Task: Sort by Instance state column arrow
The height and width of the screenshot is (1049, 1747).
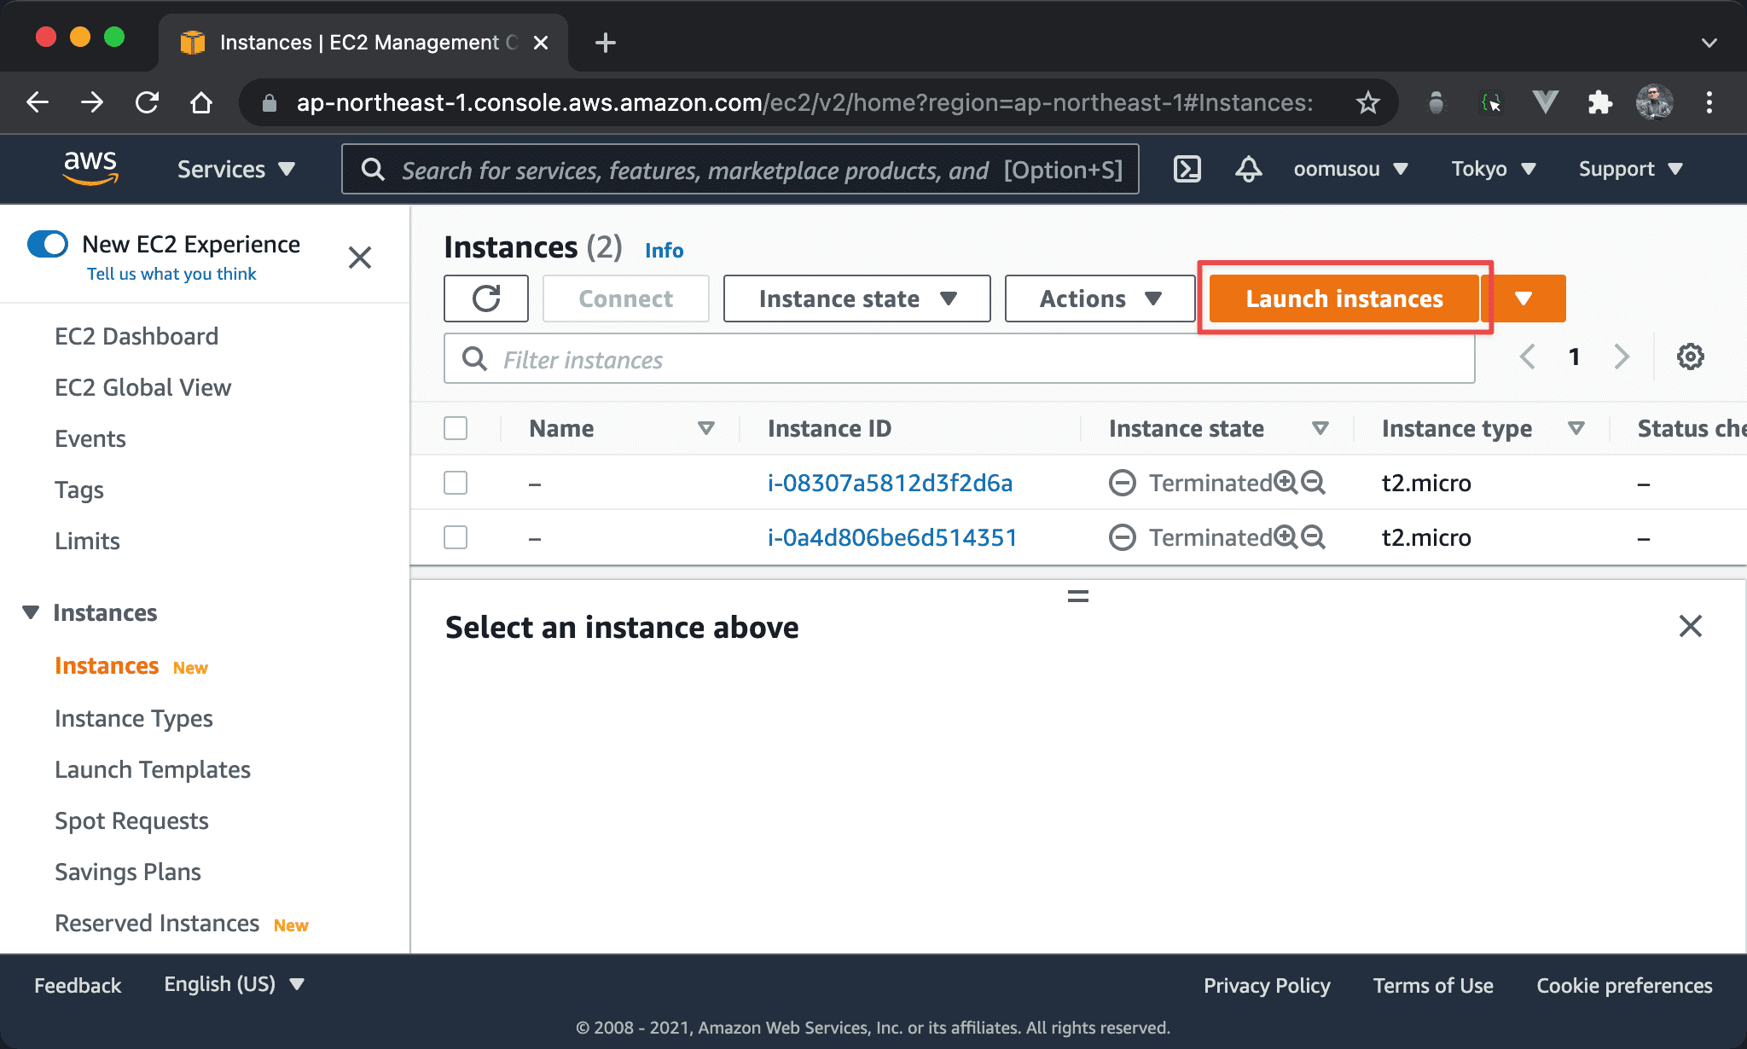Action: coord(1320,428)
